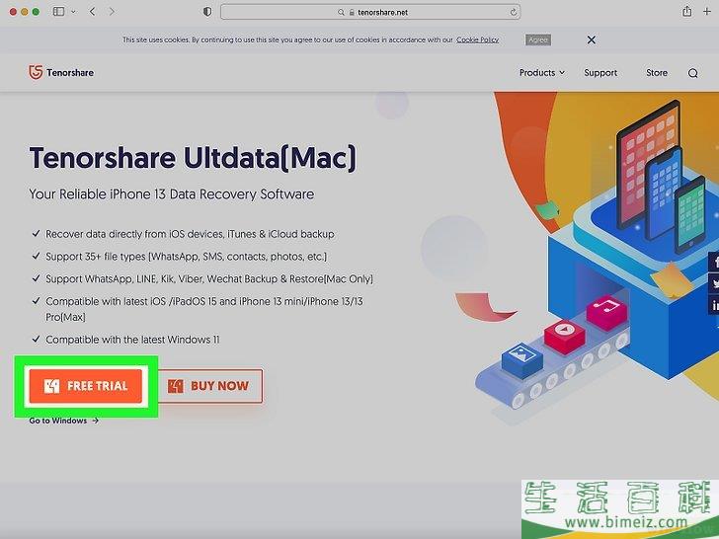Screen dimensions: 719x539
Task: Toggle the Safari sidebar icon
Action: 58,12
